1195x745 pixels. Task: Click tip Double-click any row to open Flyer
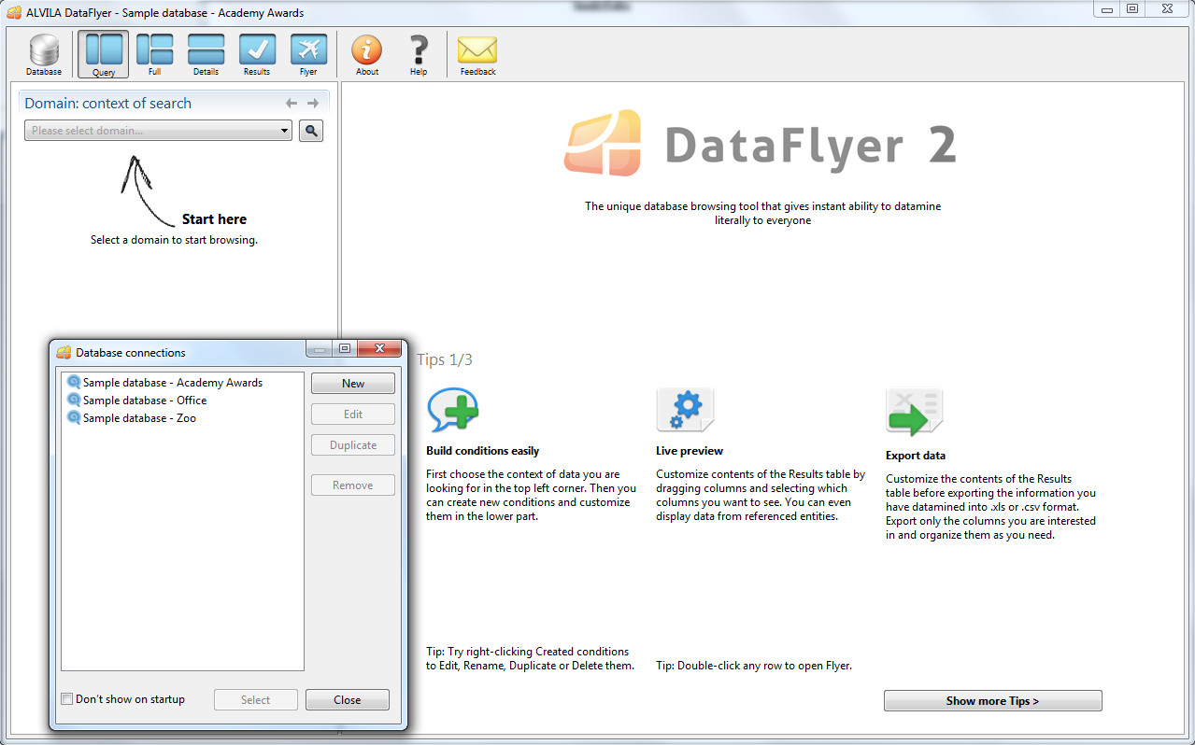click(x=754, y=666)
